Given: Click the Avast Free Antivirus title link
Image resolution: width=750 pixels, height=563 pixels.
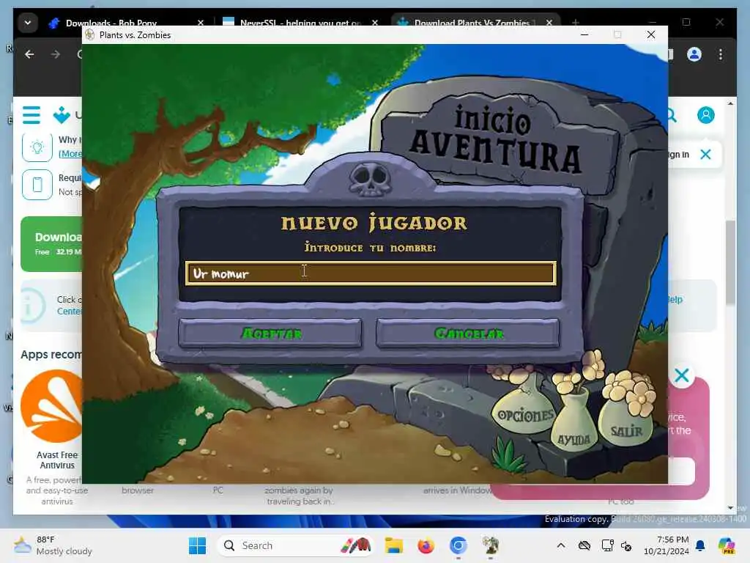Looking at the screenshot, I should (57, 460).
